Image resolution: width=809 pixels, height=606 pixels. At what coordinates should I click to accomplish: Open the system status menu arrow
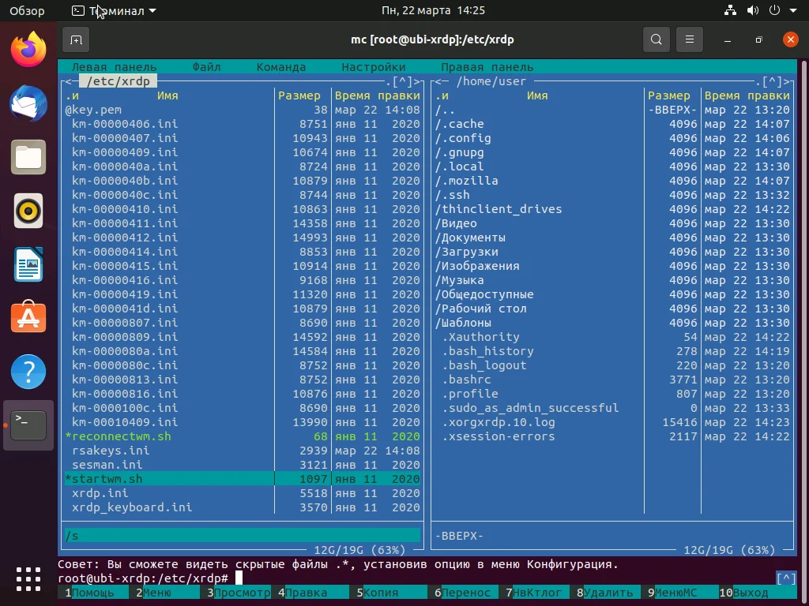click(792, 11)
